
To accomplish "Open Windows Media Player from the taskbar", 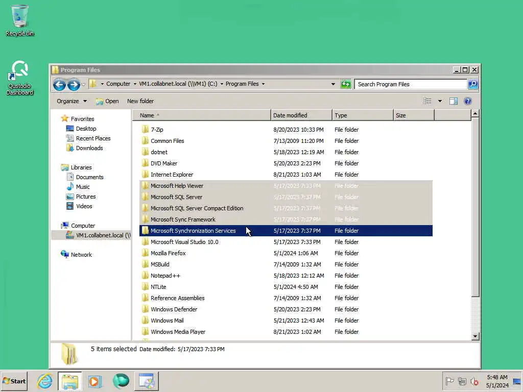I will (94, 381).
